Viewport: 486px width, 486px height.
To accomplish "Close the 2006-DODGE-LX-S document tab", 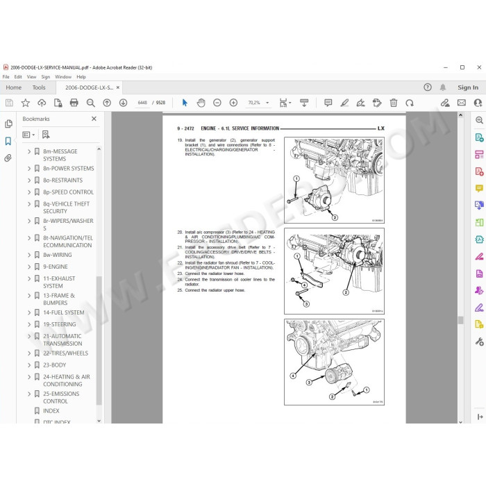I will tap(118, 87).
